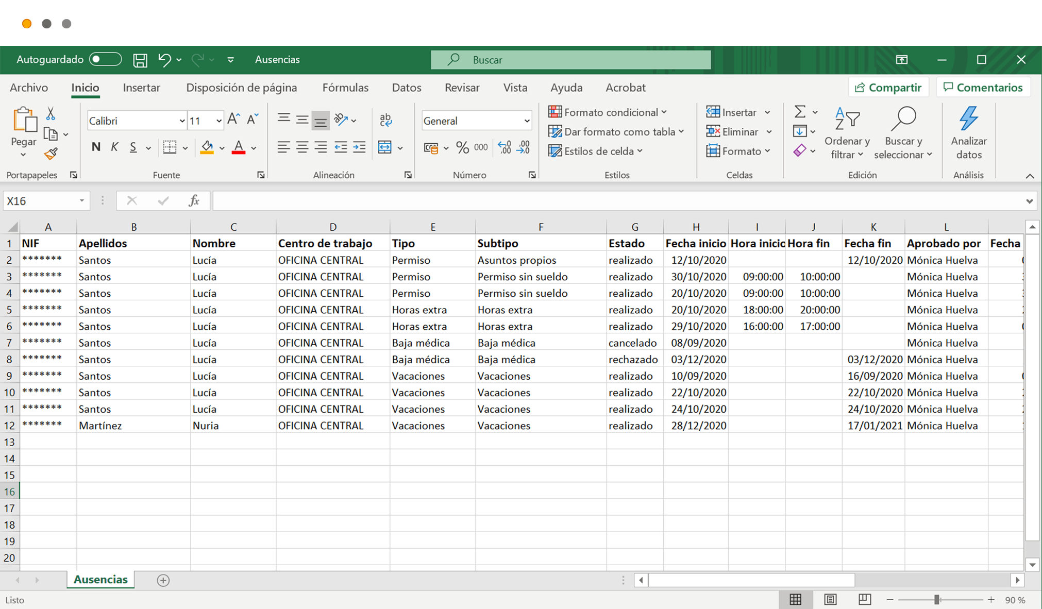
Task: Click the Formato button in Celdas
Action: coord(738,151)
